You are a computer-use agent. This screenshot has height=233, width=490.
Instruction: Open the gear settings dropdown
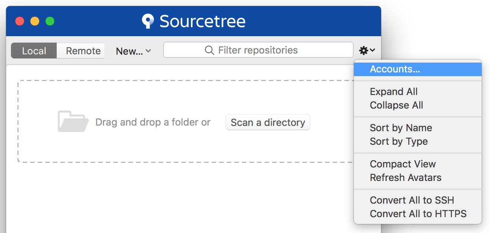click(367, 50)
